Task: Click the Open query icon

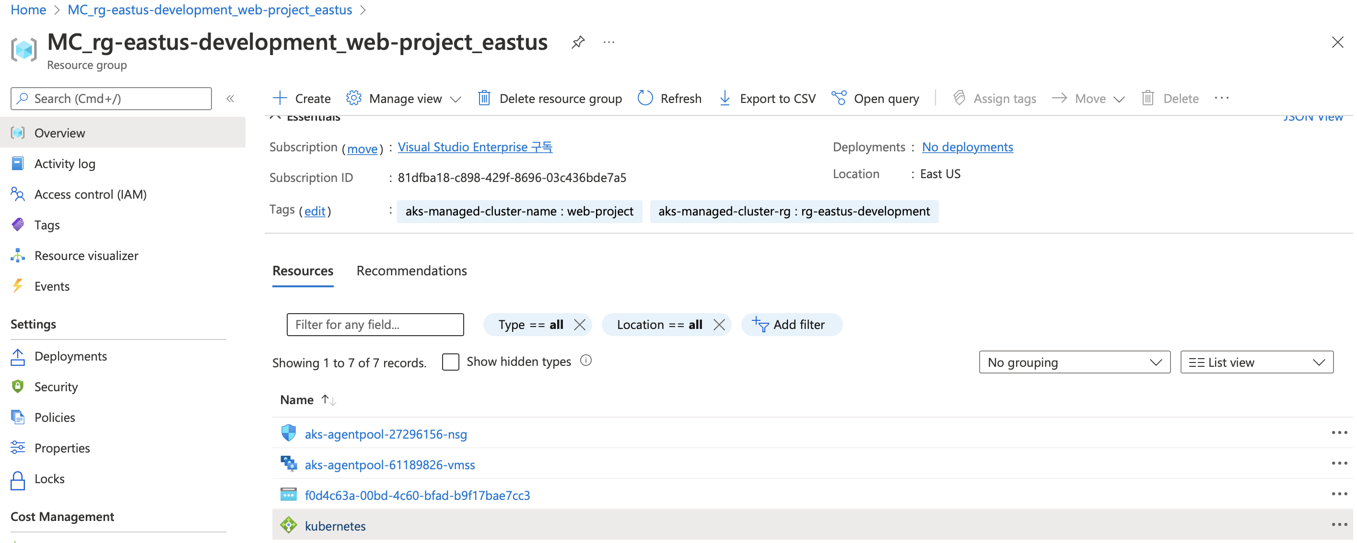Action: pyautogui.click(x=839, y=98)
